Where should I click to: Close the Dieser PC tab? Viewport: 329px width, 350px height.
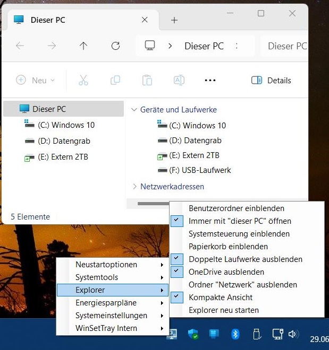(145, 20)
